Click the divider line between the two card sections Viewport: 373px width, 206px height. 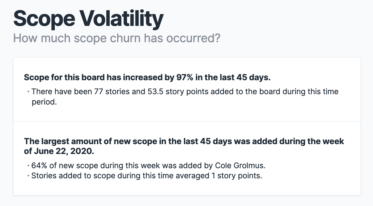pos(187,121)
